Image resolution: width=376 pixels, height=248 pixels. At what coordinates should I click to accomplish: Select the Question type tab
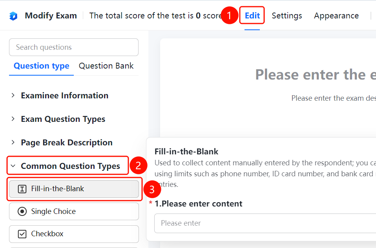42,66
